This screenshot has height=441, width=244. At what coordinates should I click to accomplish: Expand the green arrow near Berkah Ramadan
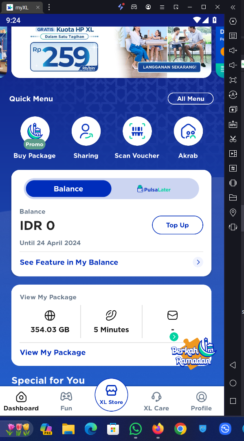coord(174,336)
